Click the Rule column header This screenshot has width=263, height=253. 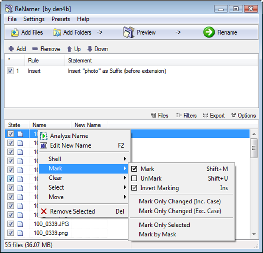pos(45,60)
